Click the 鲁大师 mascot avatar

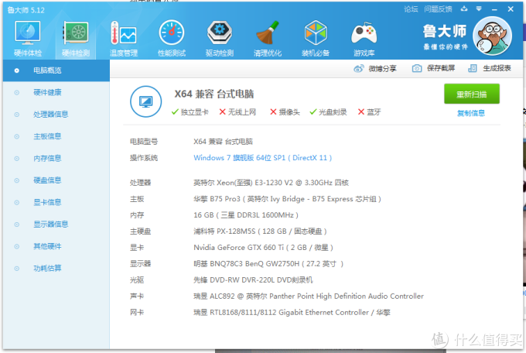(492, 36)
